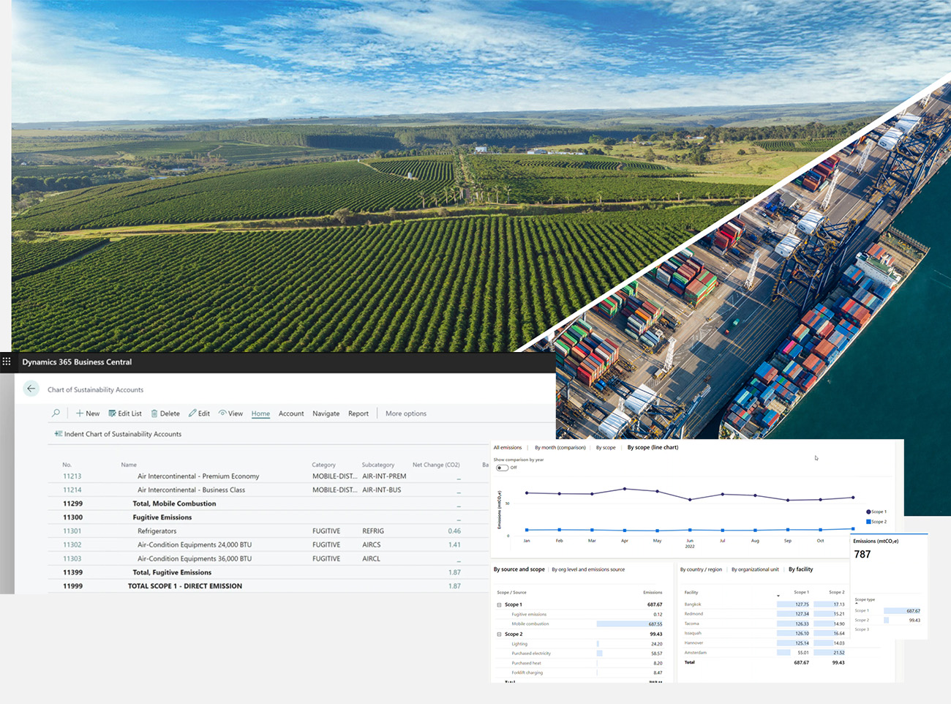This screenshot has height=704, width=951.
Task: Click the Redmond facility row
Action: (x=764, y=614)
